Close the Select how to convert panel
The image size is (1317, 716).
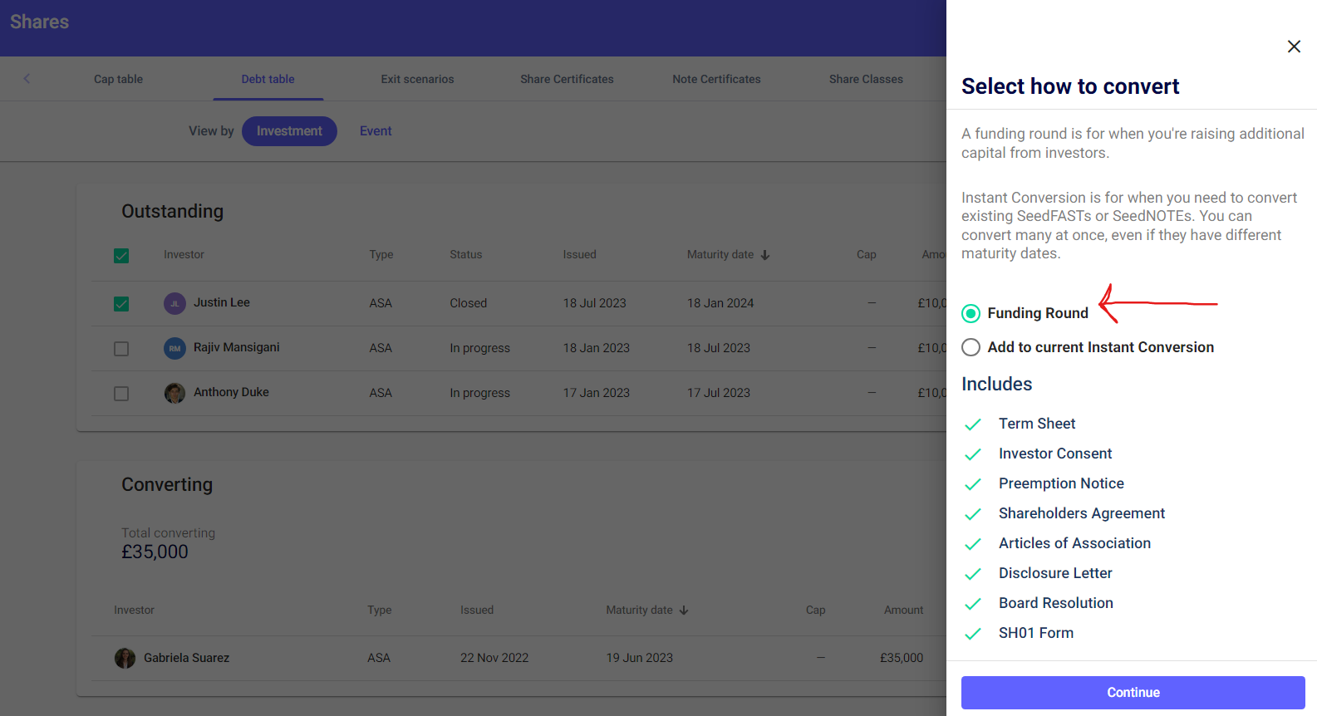1294,47
